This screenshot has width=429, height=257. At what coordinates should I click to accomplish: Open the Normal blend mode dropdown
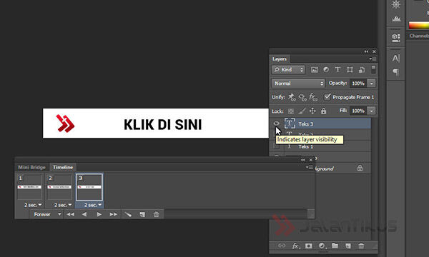(298, 84)
